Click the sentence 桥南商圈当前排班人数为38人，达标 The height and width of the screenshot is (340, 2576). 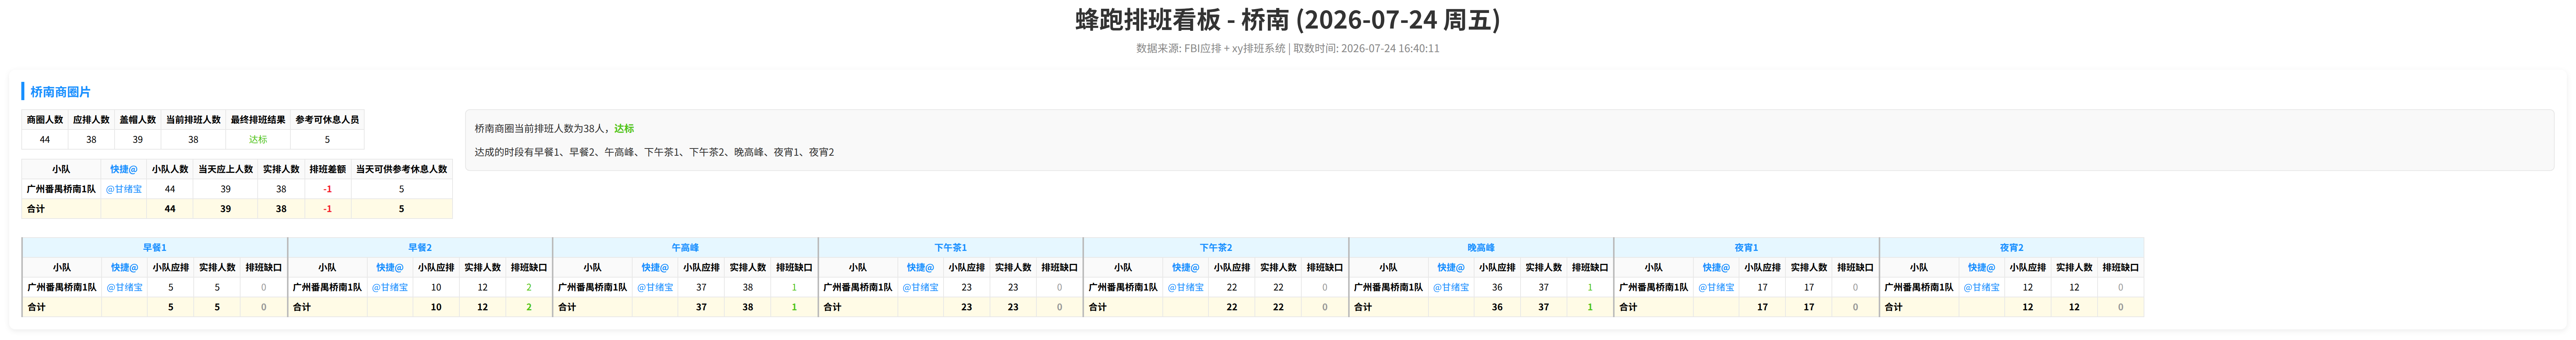(x=554, y=129)
